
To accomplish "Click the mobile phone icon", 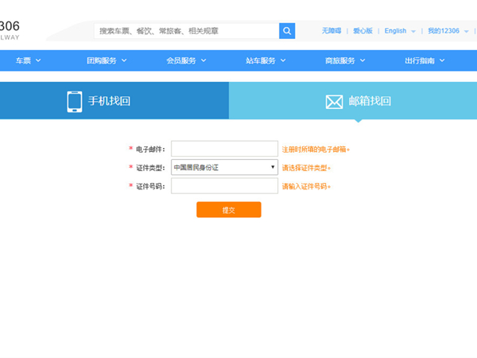I will tap(75, 102).
